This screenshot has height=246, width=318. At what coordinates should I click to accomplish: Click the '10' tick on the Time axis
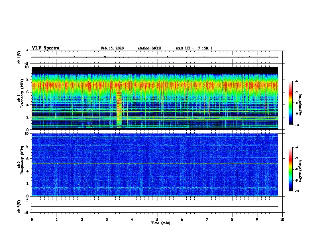click(282, 219)
